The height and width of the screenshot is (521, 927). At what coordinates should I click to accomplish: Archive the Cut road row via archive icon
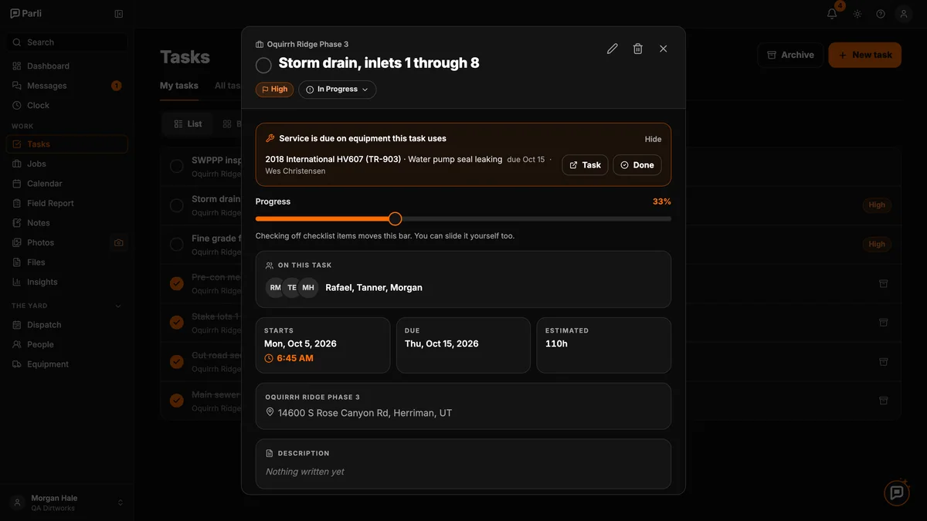coord(883,361)
